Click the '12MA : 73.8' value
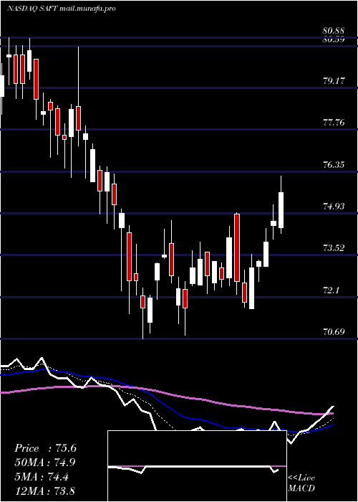This screenshot has width=358, height=502. (x=45, y=491)
